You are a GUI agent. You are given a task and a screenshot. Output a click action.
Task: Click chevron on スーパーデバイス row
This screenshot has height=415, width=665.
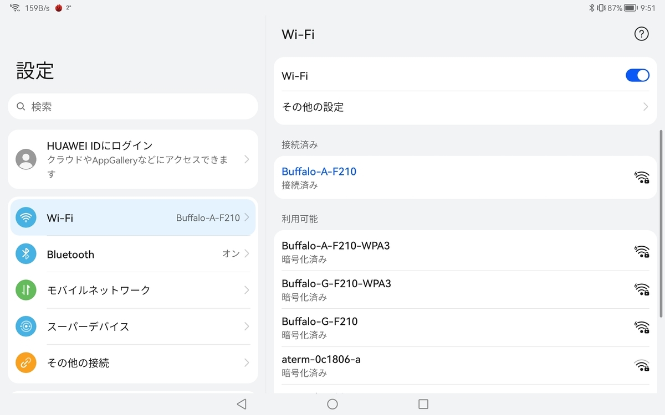247,326
